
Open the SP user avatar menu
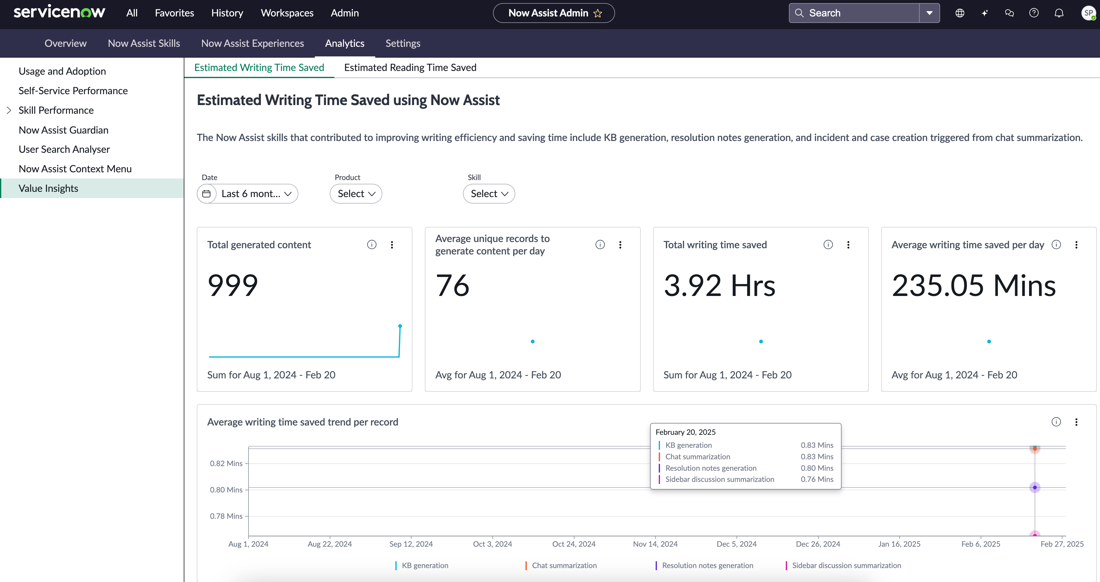[1089, 13]
